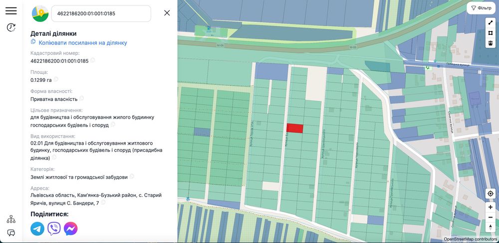Zoom in on the map

pos(491,207)
